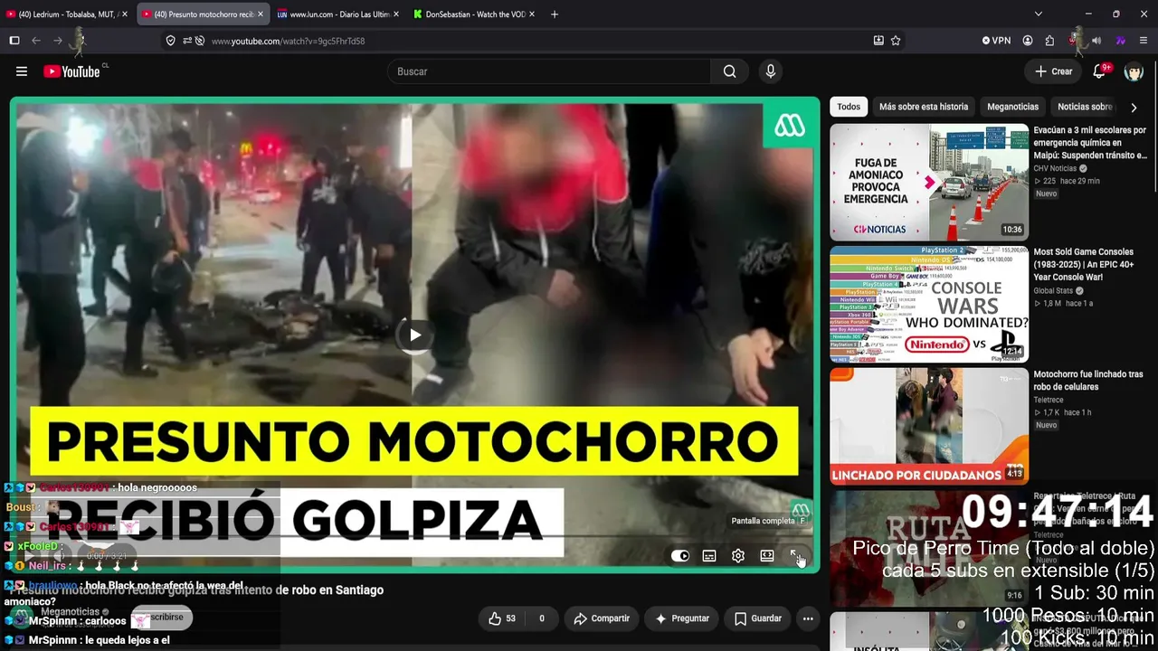Focus the Buscar search field

tap(549, 71)
